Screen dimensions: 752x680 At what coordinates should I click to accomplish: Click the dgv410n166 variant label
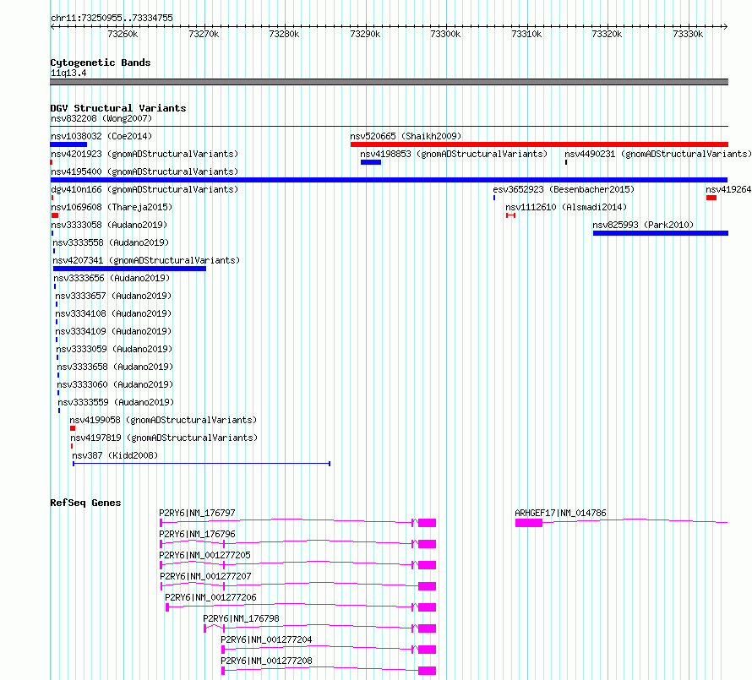click(x=144, y=189)
